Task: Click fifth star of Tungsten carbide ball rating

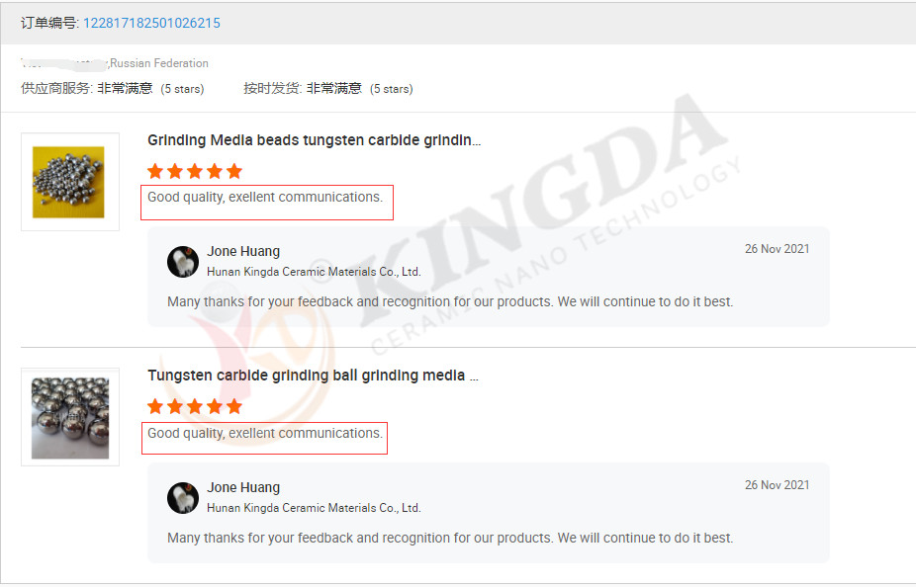Action: [x=234, y=406]
